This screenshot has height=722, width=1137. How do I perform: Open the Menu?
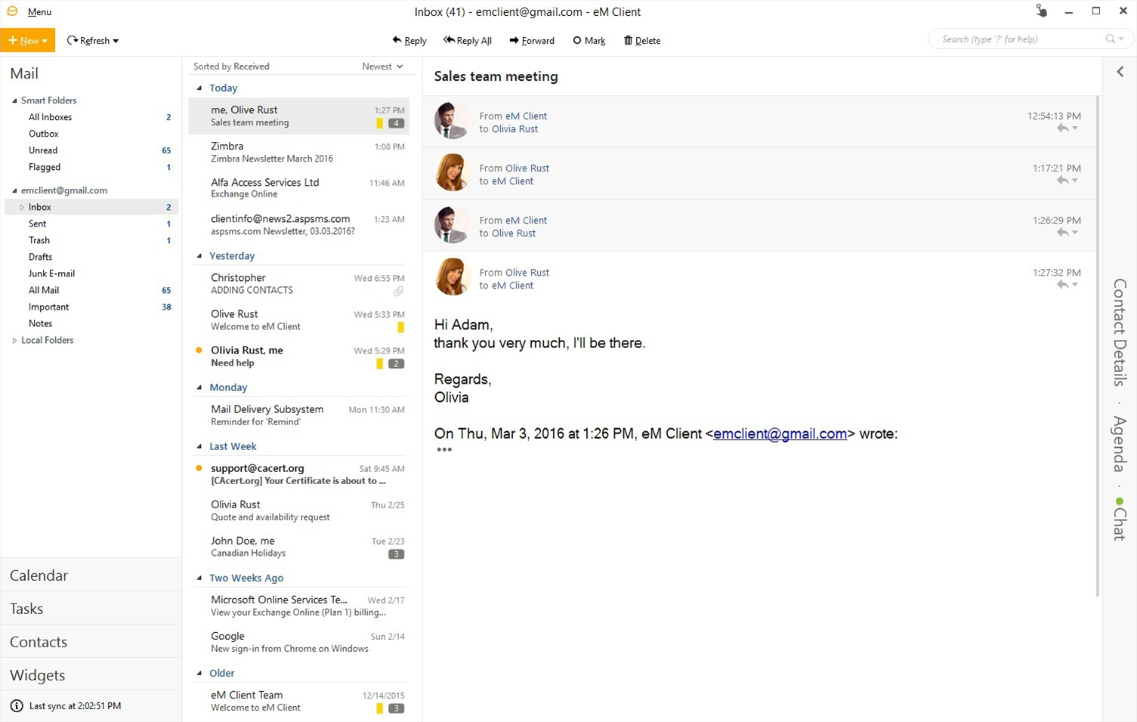point(39,12)
